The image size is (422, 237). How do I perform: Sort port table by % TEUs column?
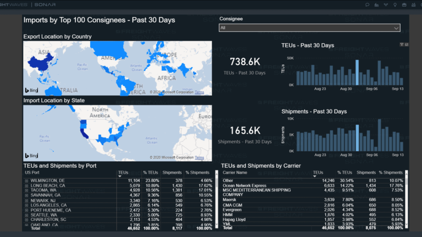pyautogui.click(x=151, y=173)
